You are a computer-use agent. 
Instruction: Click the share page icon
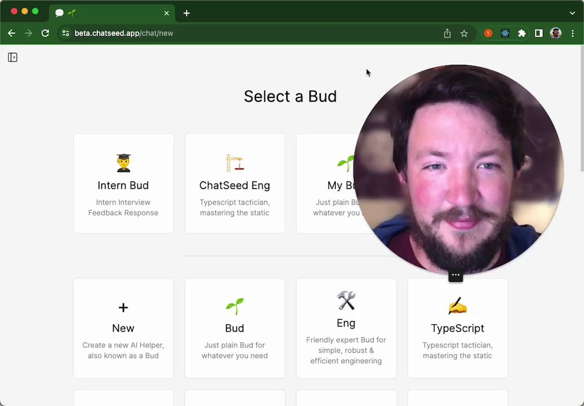pyautogui.click(x=448, y=33)
